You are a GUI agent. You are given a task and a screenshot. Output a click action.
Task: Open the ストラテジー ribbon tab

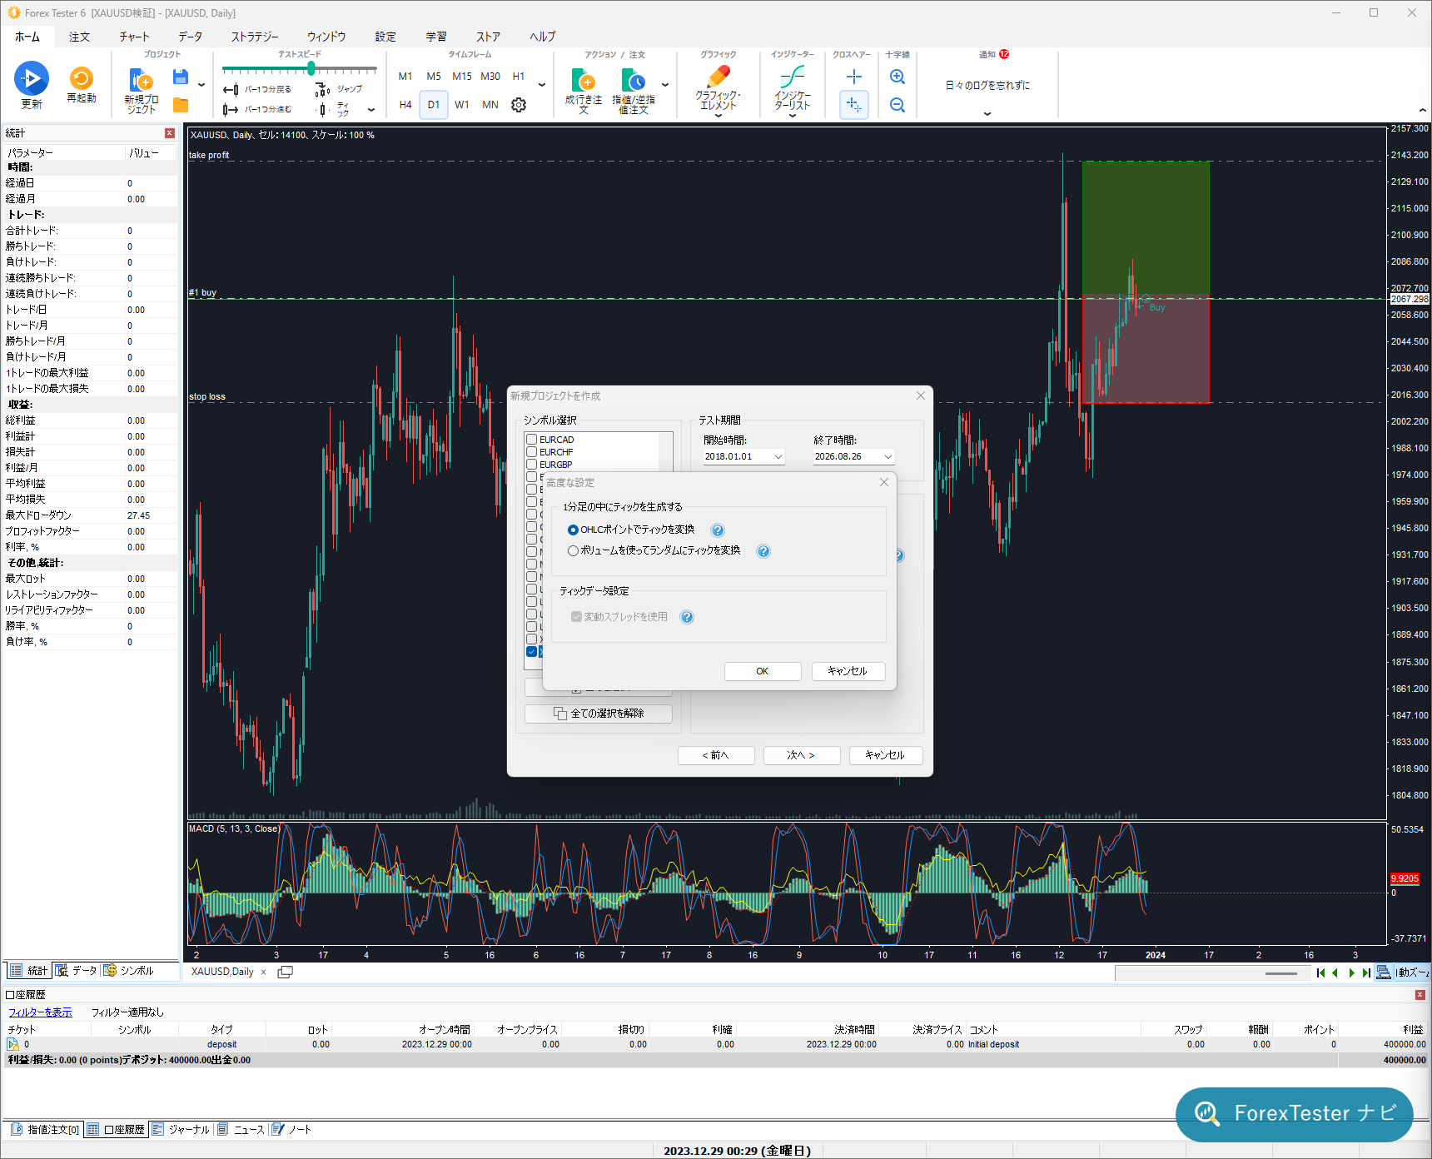pyautogui.click(x=255, y=37)
